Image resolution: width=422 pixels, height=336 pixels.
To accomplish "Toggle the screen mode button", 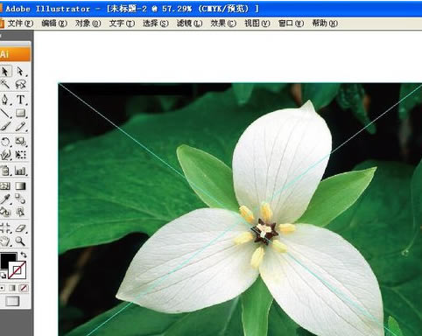I will click(12, 301).
